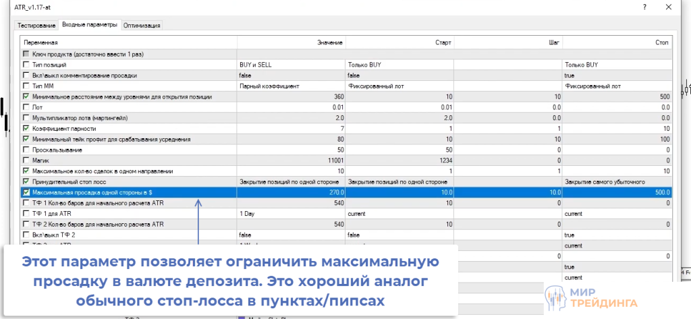Enable the ТФ 1 для ATR checkbox
This screenshot has width=691, height=319.
[x=26, y=213]
